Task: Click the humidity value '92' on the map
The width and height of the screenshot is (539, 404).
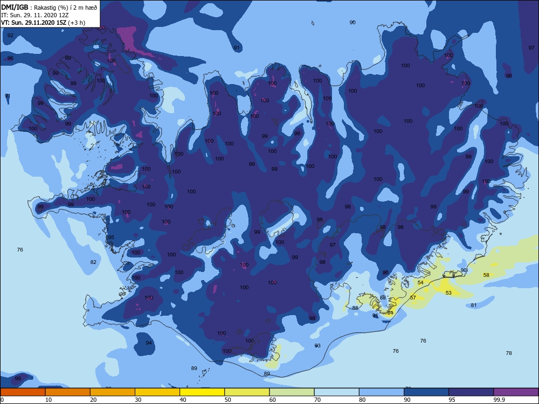Action: (x=10, y=36)
